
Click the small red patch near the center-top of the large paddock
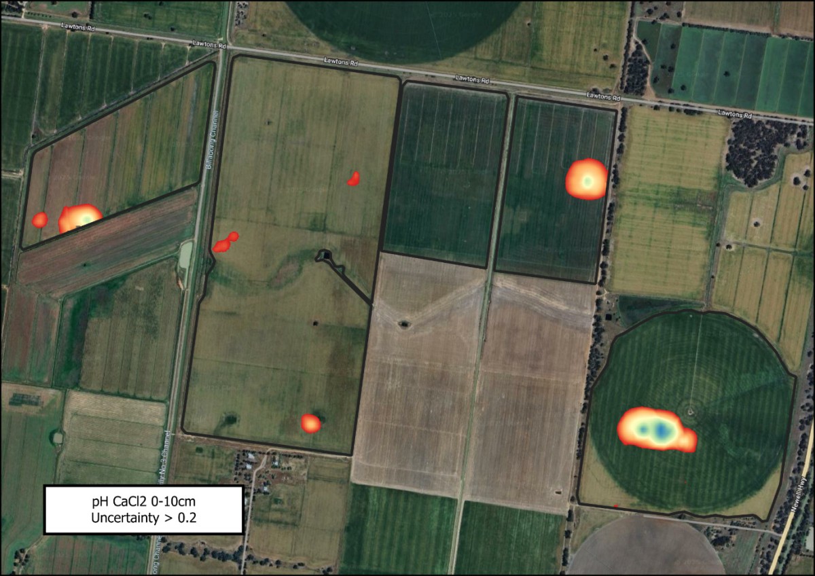pos(353,179)
